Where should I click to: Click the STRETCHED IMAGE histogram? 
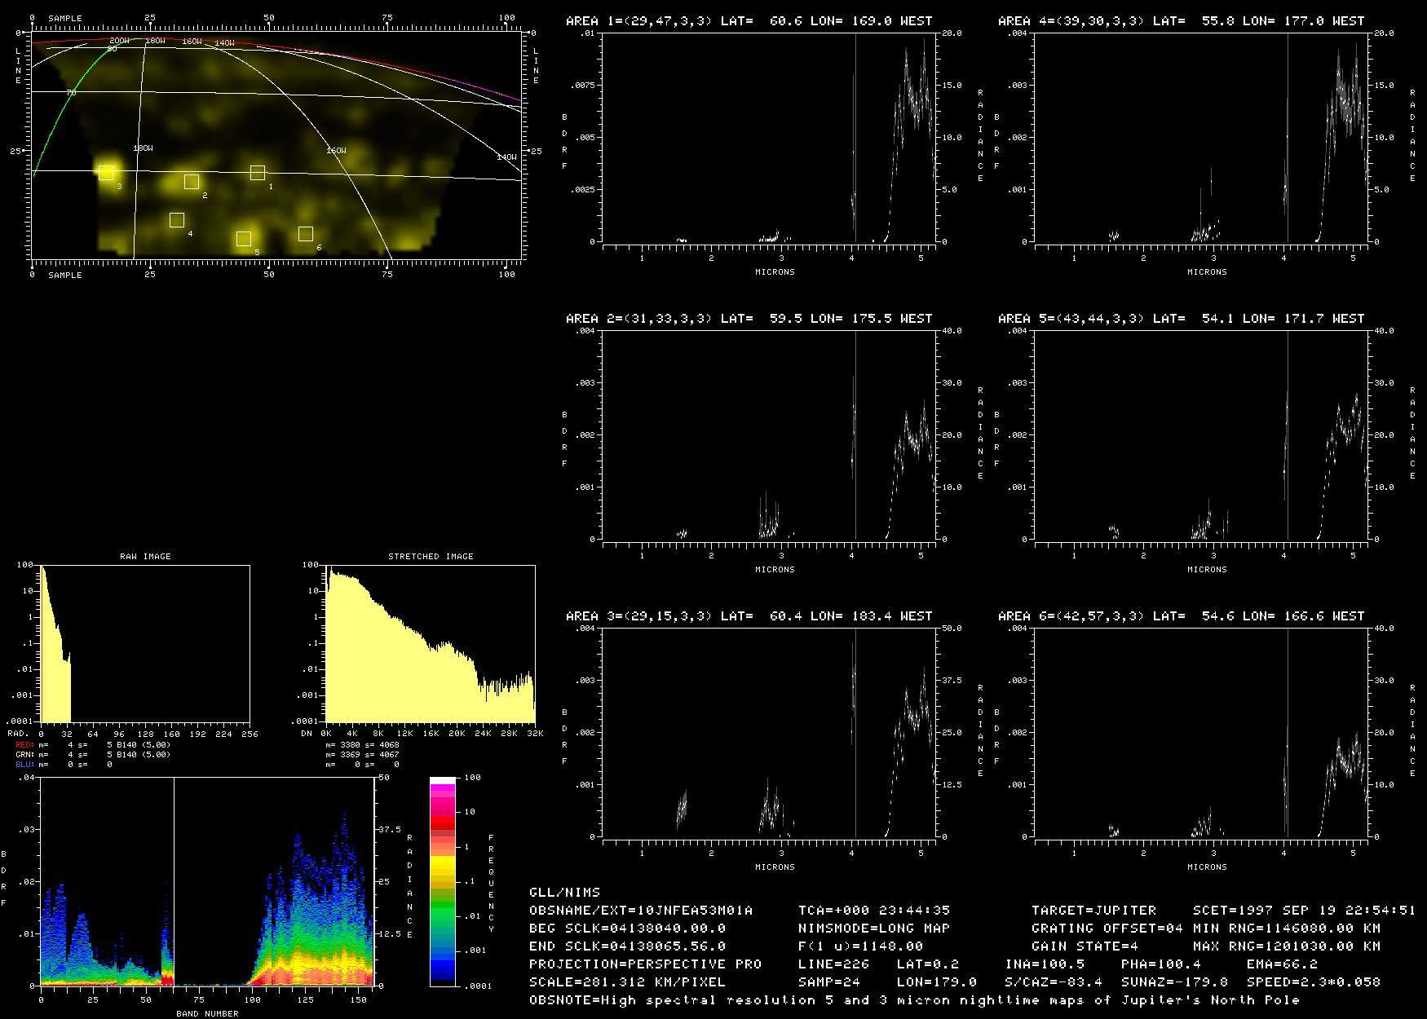pyautogui.click(x=430, y=643)
